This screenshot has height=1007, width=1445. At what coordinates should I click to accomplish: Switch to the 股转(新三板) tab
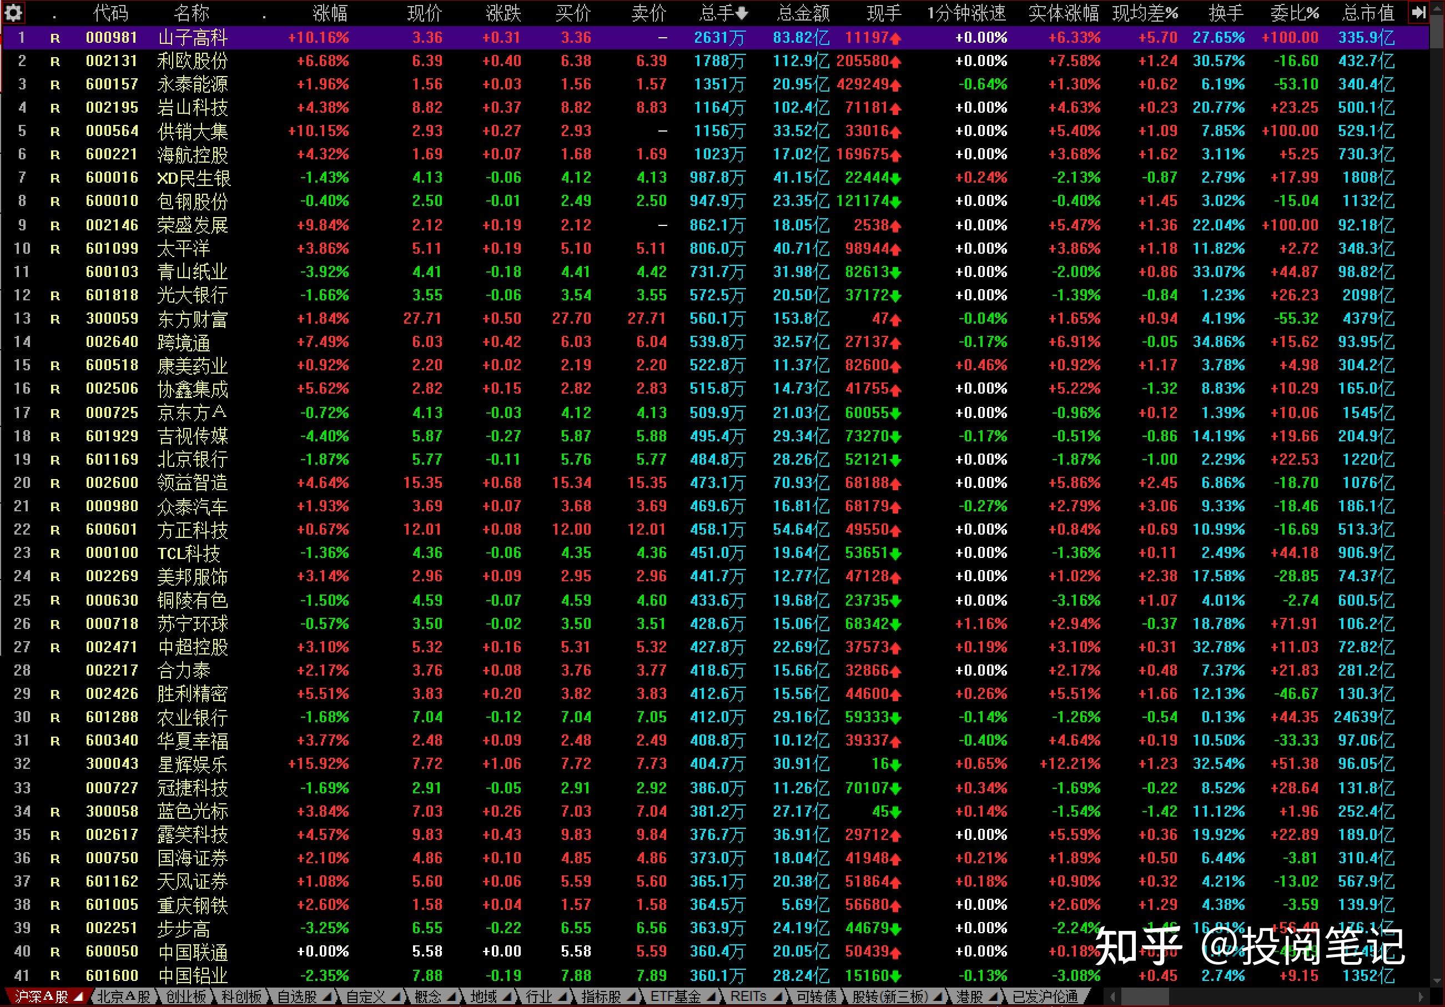[889, 997]
